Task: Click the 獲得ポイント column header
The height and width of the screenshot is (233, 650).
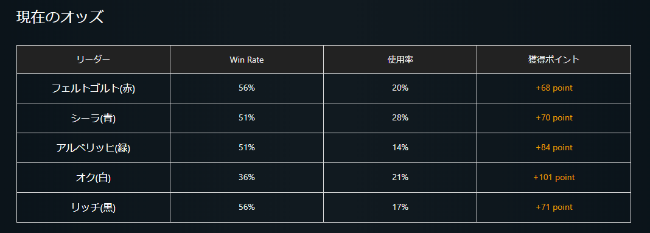Action: pos(554,59)
